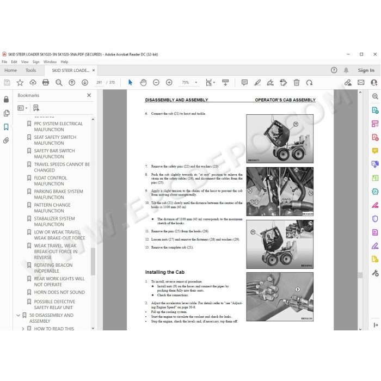Open the Sign menu

point(36,62)
